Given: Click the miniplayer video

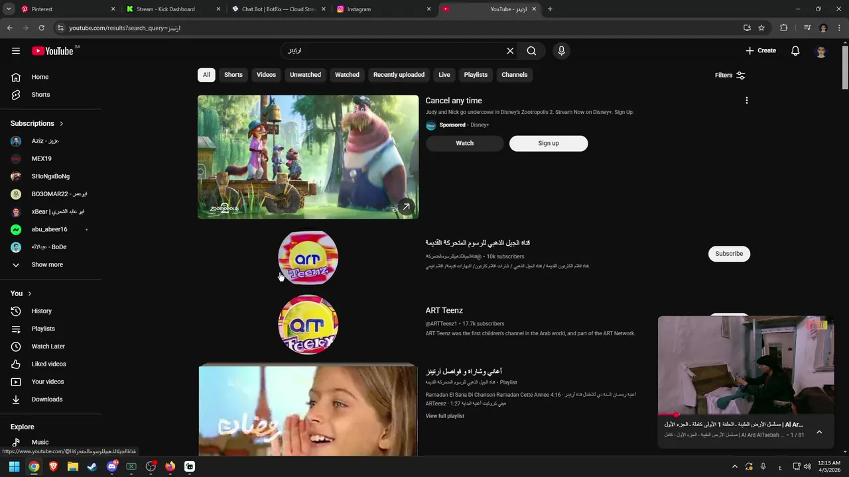Looking at the screenshot, I should tap(746, 366).
